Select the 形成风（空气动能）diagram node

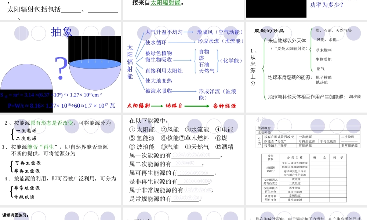tap(219, 32)
